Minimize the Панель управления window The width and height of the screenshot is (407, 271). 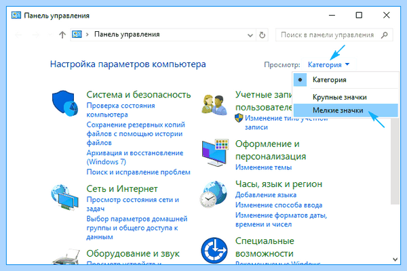[x=332, y=16]
